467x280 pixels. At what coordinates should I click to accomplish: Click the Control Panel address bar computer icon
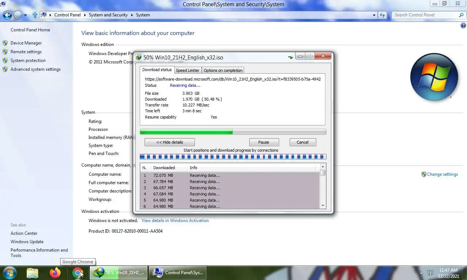click(44, 15)
